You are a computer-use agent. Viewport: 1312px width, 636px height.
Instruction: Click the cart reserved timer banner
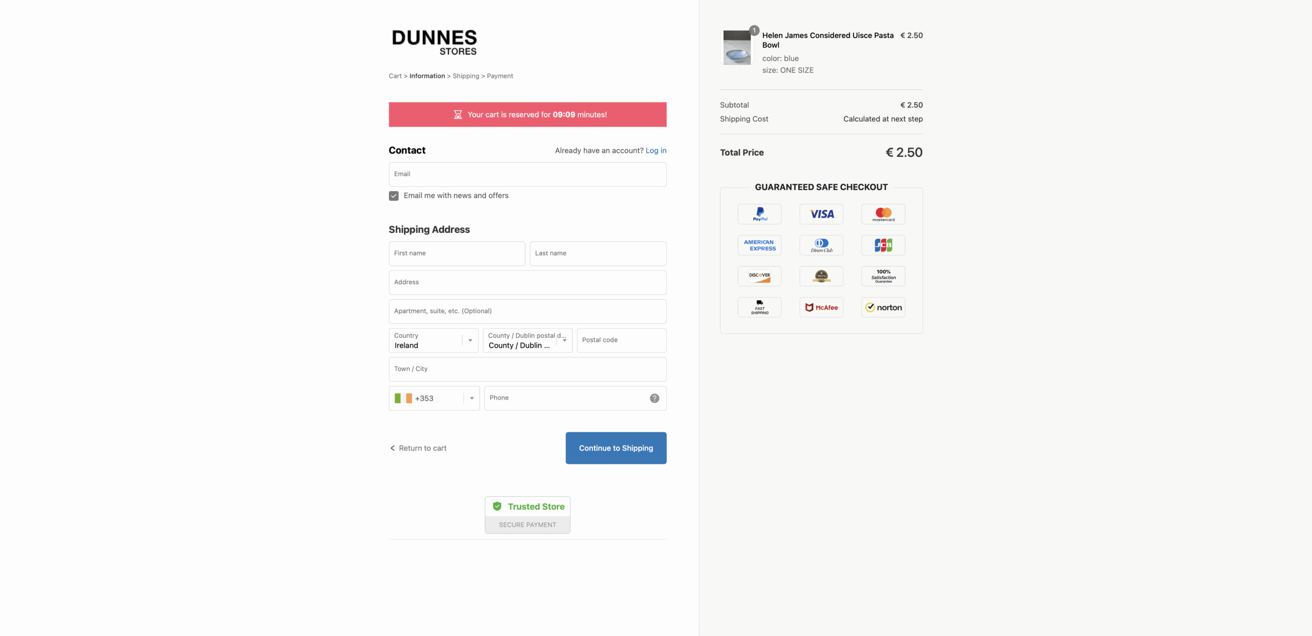coord(527,115)
